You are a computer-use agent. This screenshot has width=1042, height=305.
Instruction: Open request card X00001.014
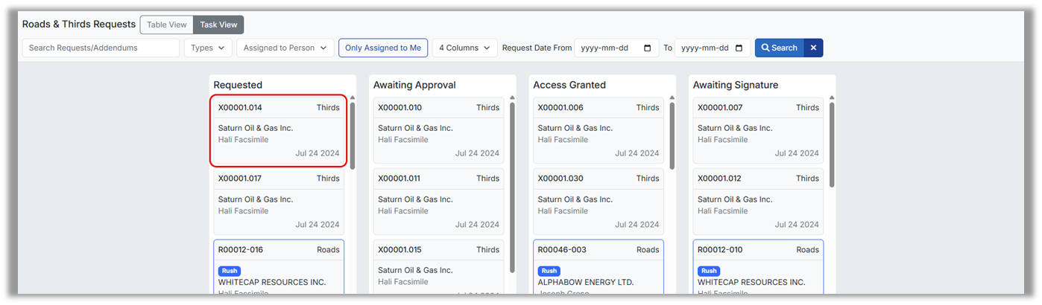278,130
